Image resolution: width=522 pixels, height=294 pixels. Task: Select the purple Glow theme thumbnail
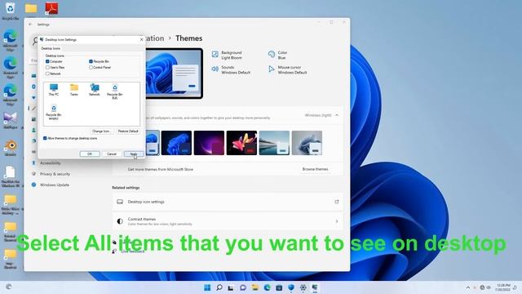209,143
